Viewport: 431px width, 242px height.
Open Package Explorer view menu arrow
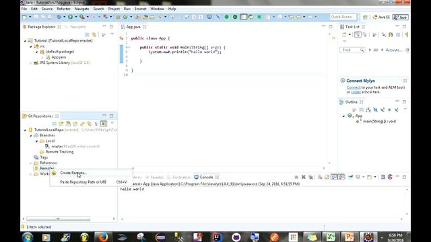(x=112, y=34)
